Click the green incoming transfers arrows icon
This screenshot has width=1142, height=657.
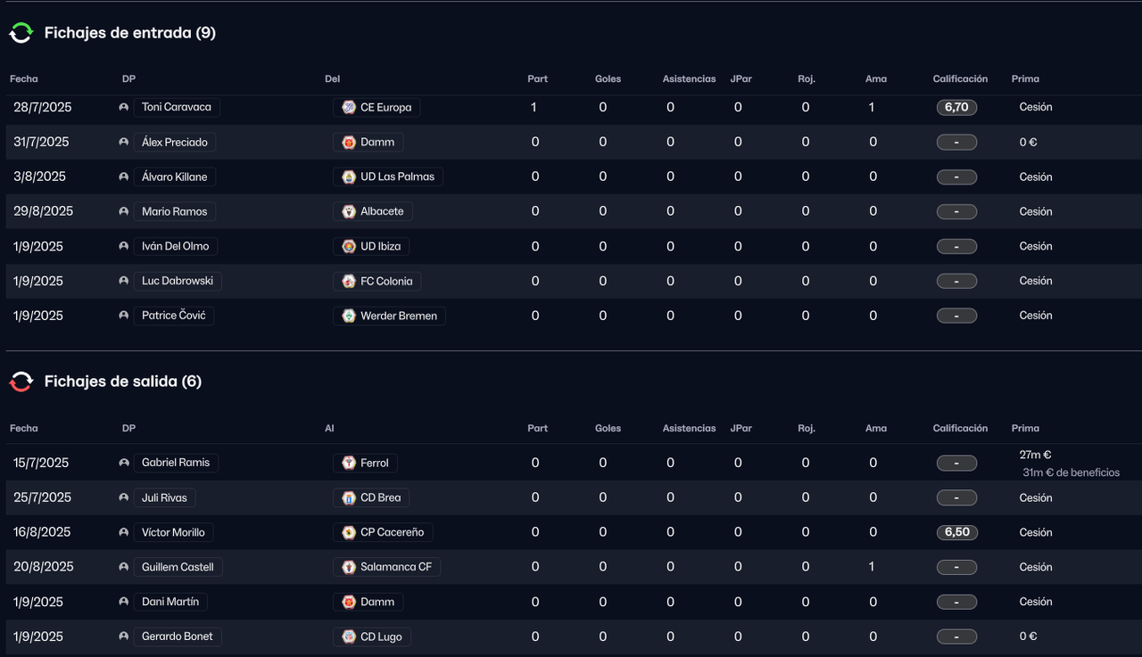(21, 33)
